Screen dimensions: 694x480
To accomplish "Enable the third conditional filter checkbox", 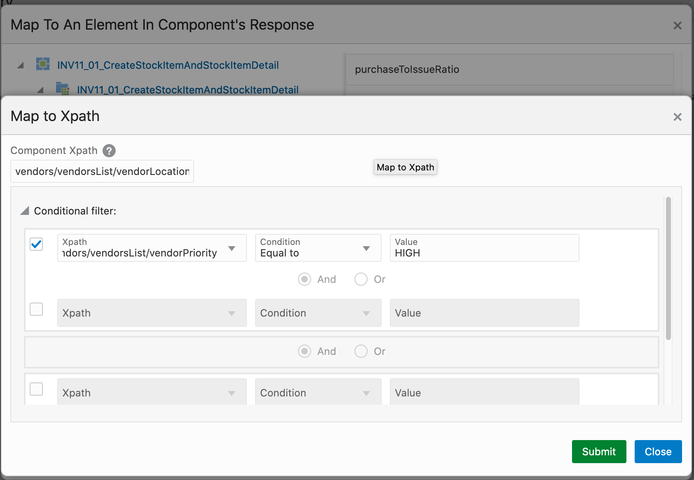I will point(37,389).
